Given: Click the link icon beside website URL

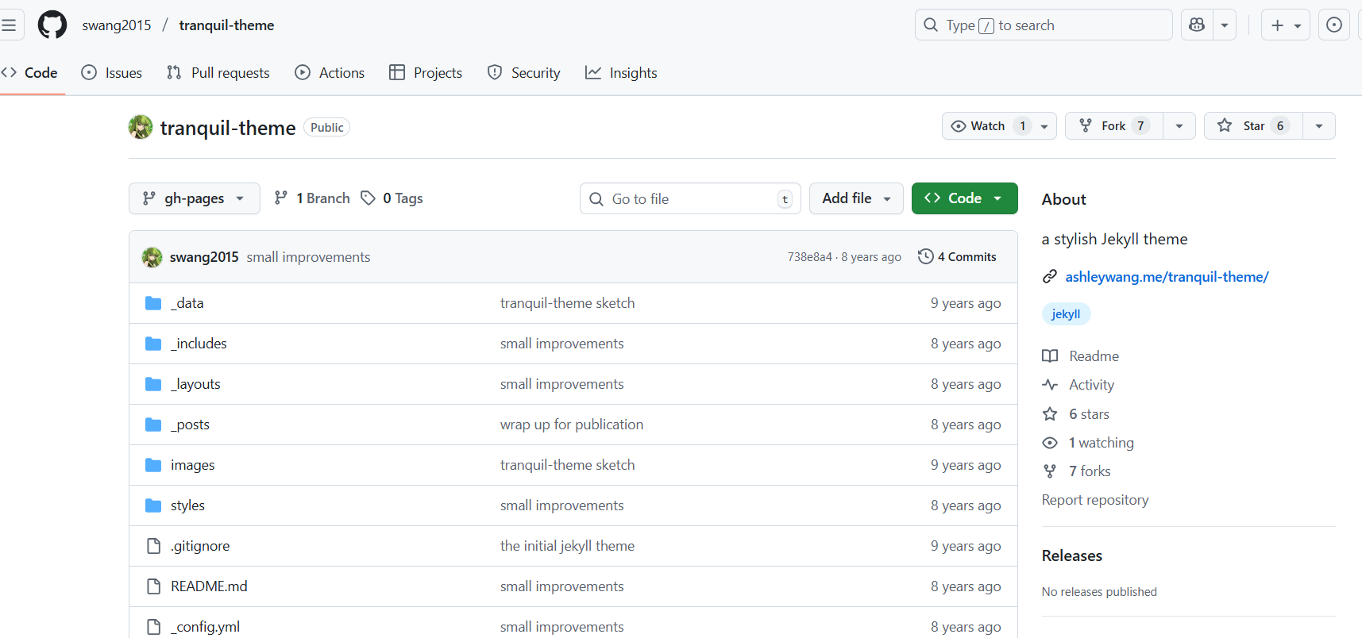Looking at the screenshot, I should 1050,277.
